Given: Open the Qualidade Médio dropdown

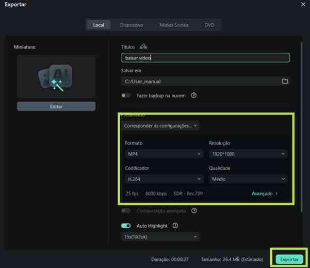Looking at the screenshot, I should coord(248,179).
